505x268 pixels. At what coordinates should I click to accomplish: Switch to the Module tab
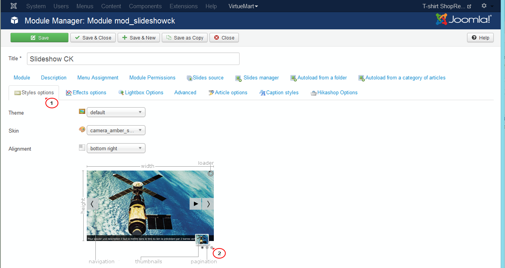tap(22, 77)
